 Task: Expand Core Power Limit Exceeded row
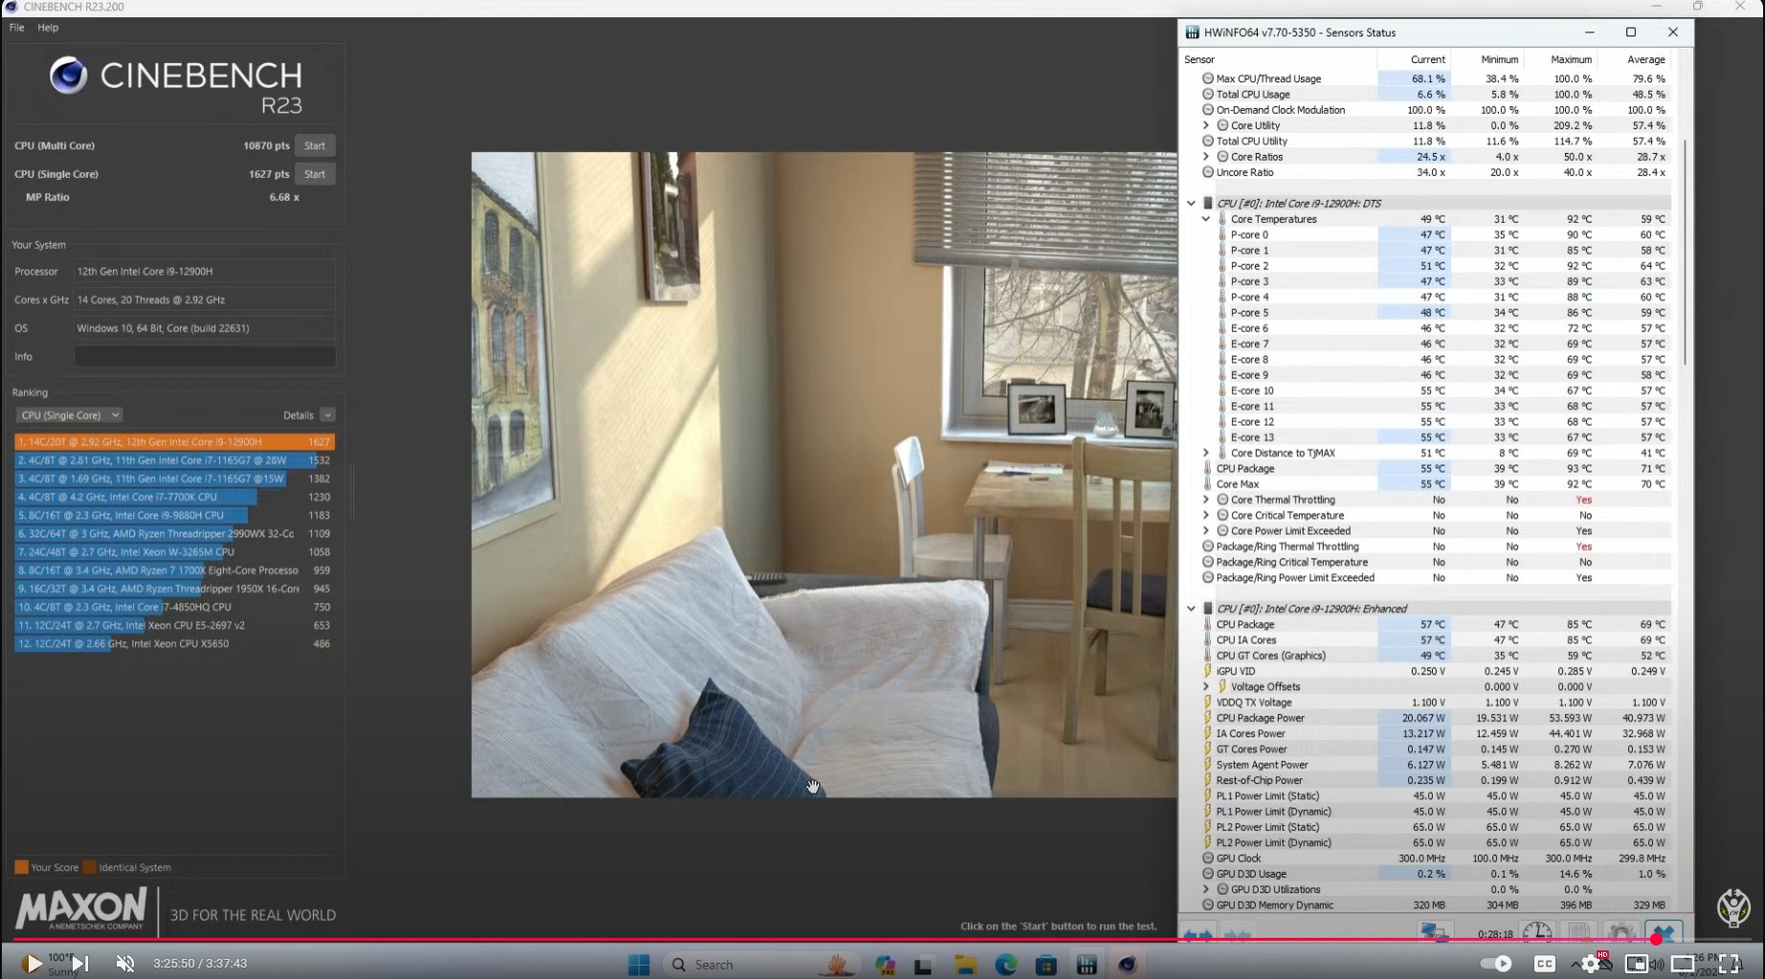coord(1206,531)
